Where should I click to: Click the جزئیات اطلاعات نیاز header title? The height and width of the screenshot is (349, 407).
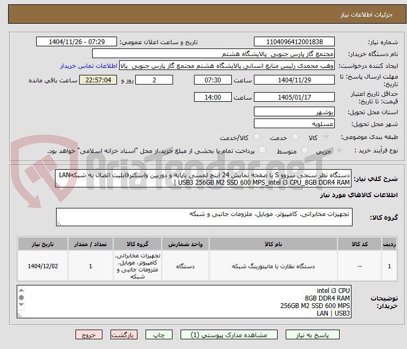367,15
